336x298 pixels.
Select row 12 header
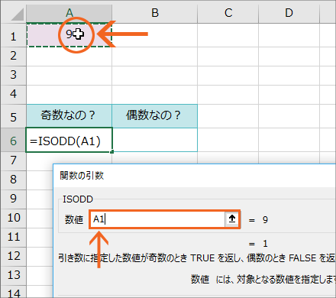(13, 257)
